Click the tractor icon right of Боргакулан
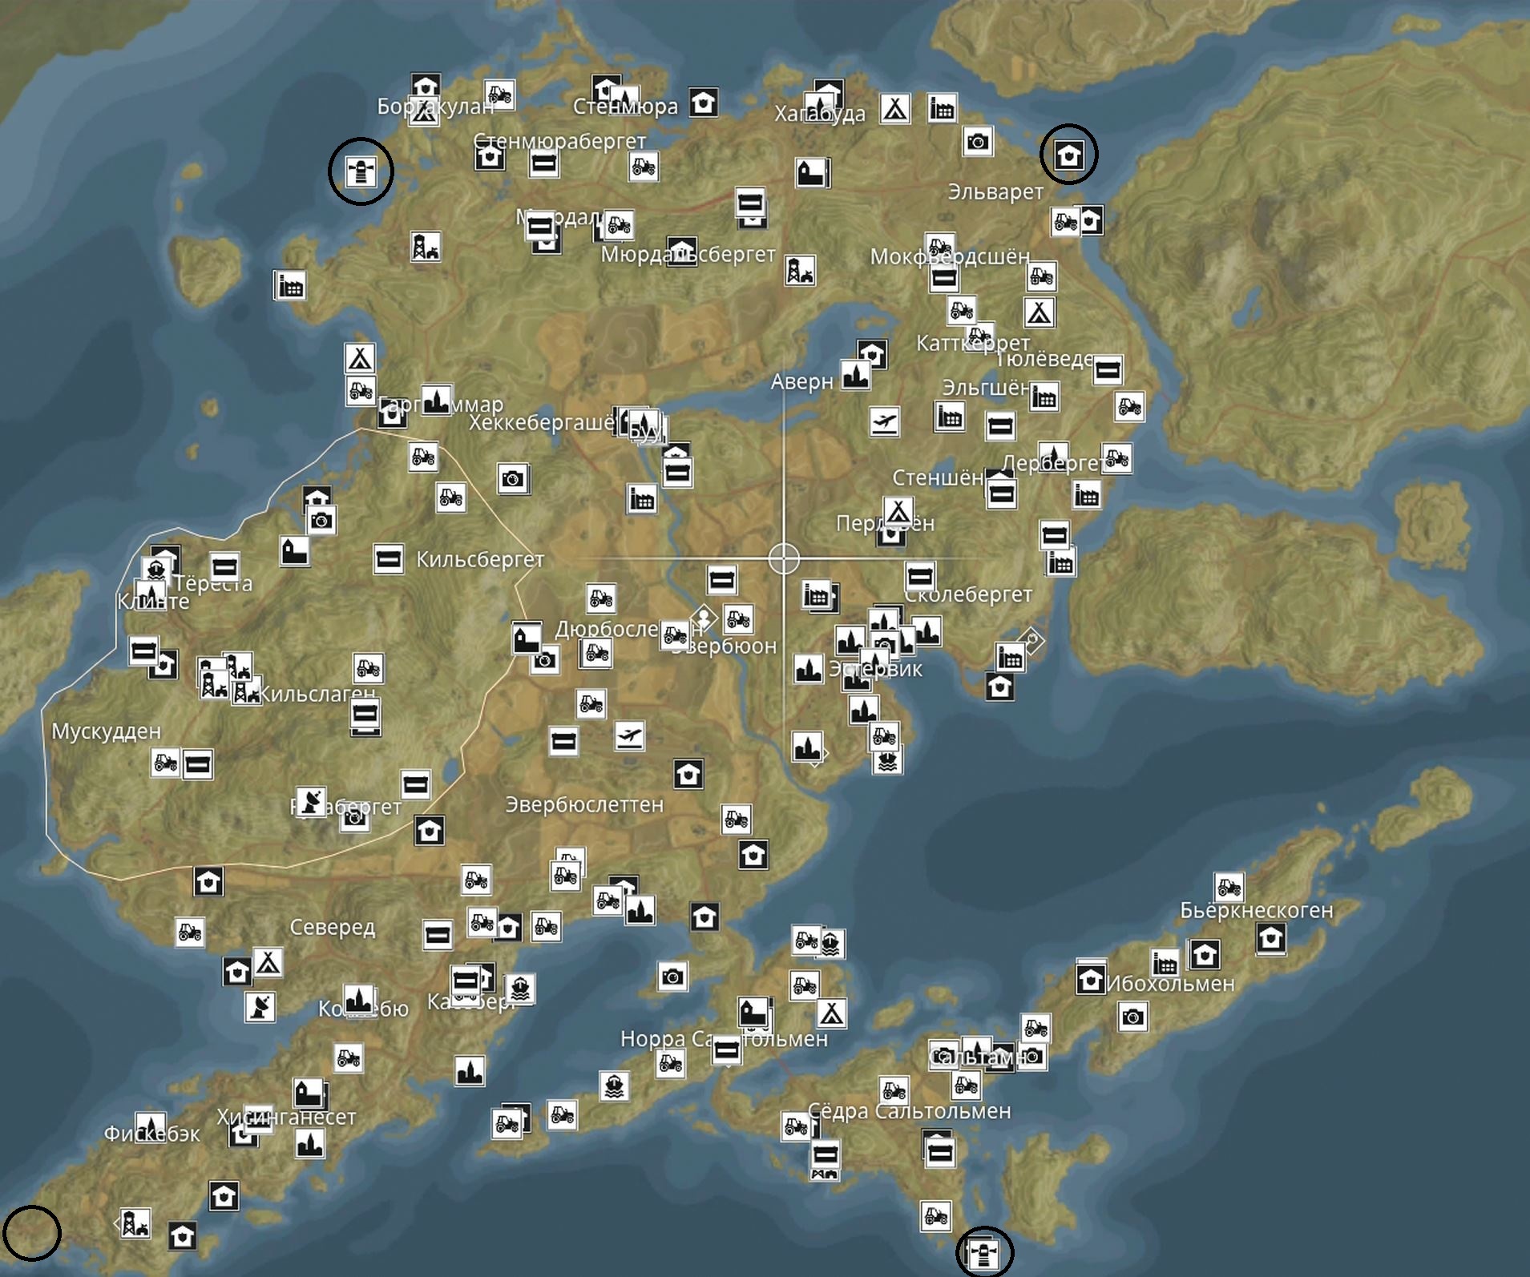 coord(499,95)
